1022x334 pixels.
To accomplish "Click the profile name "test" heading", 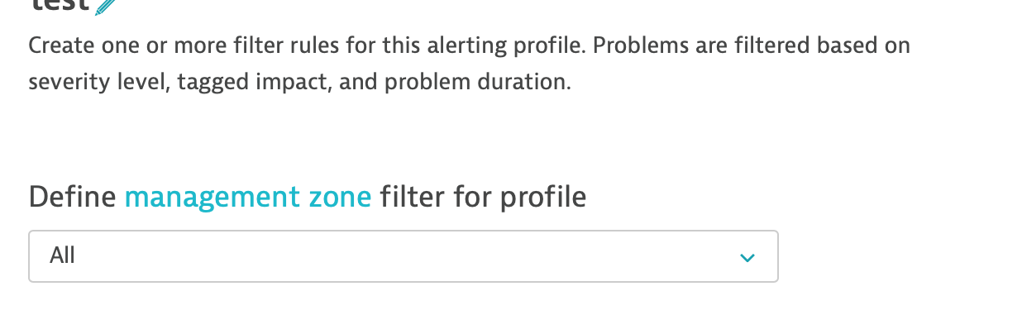I will [x=58, y=5].
